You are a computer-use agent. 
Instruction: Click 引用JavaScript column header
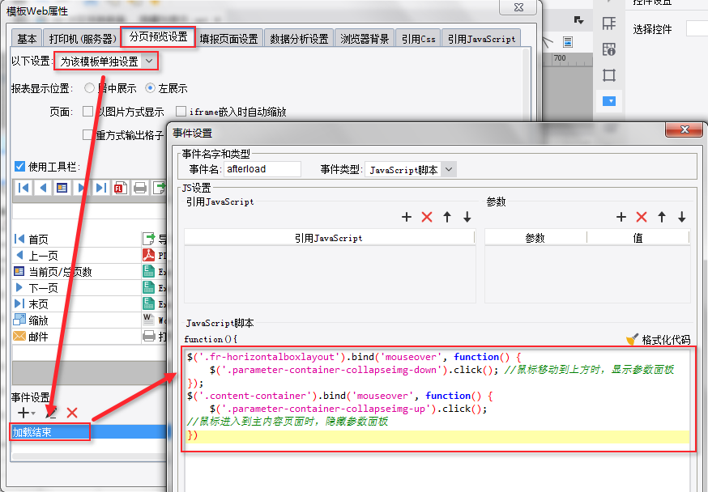pyautogui.click(x=329, y=238)
